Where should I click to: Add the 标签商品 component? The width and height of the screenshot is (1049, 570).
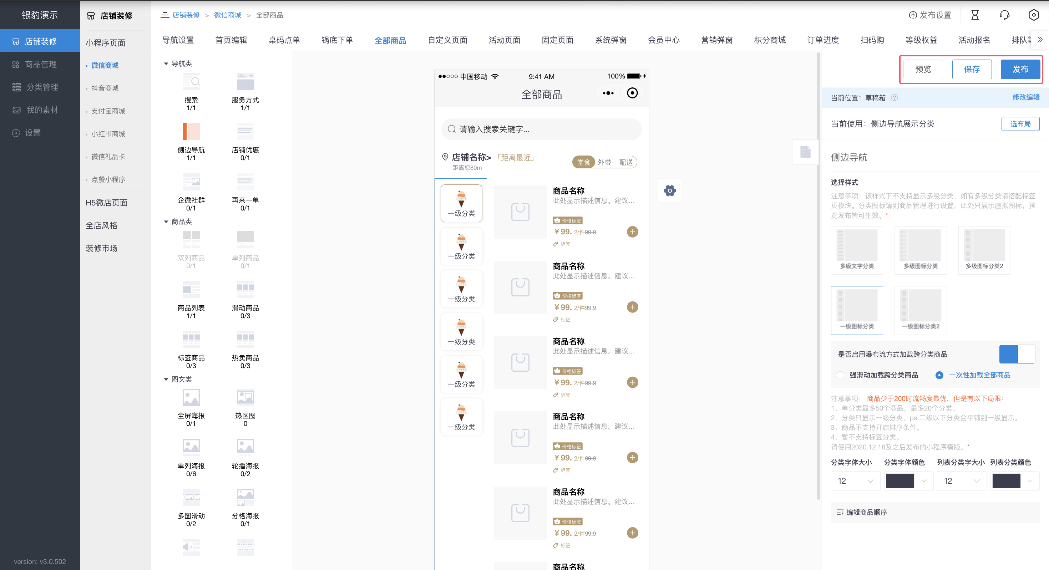pos(191,340)
